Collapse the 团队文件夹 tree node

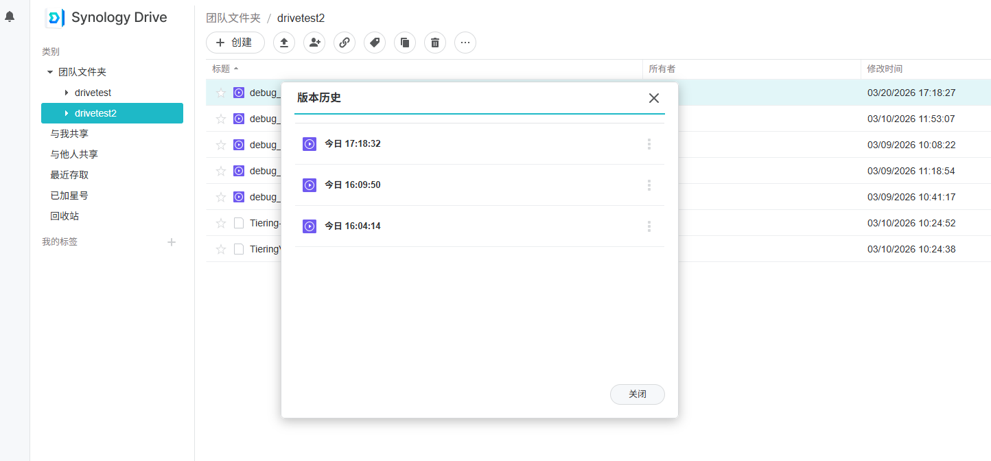[50, 72]
